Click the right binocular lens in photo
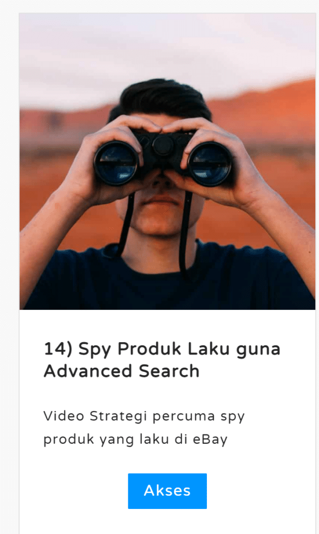Screen dimensions: 319x534 pos(210,164)
